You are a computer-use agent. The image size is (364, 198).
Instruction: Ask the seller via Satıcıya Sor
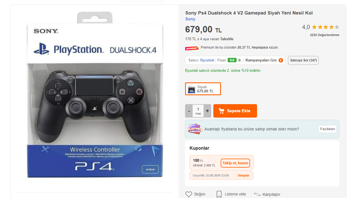click(x=303, y=60)
